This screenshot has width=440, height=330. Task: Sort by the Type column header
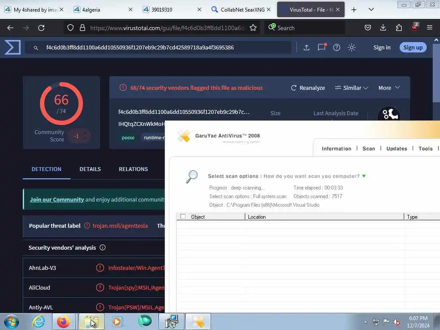click(422, 217)
